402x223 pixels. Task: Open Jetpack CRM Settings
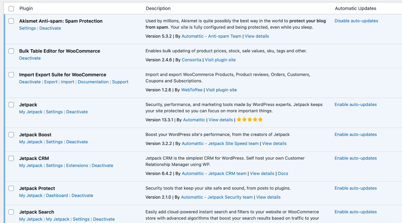point(54,166)
